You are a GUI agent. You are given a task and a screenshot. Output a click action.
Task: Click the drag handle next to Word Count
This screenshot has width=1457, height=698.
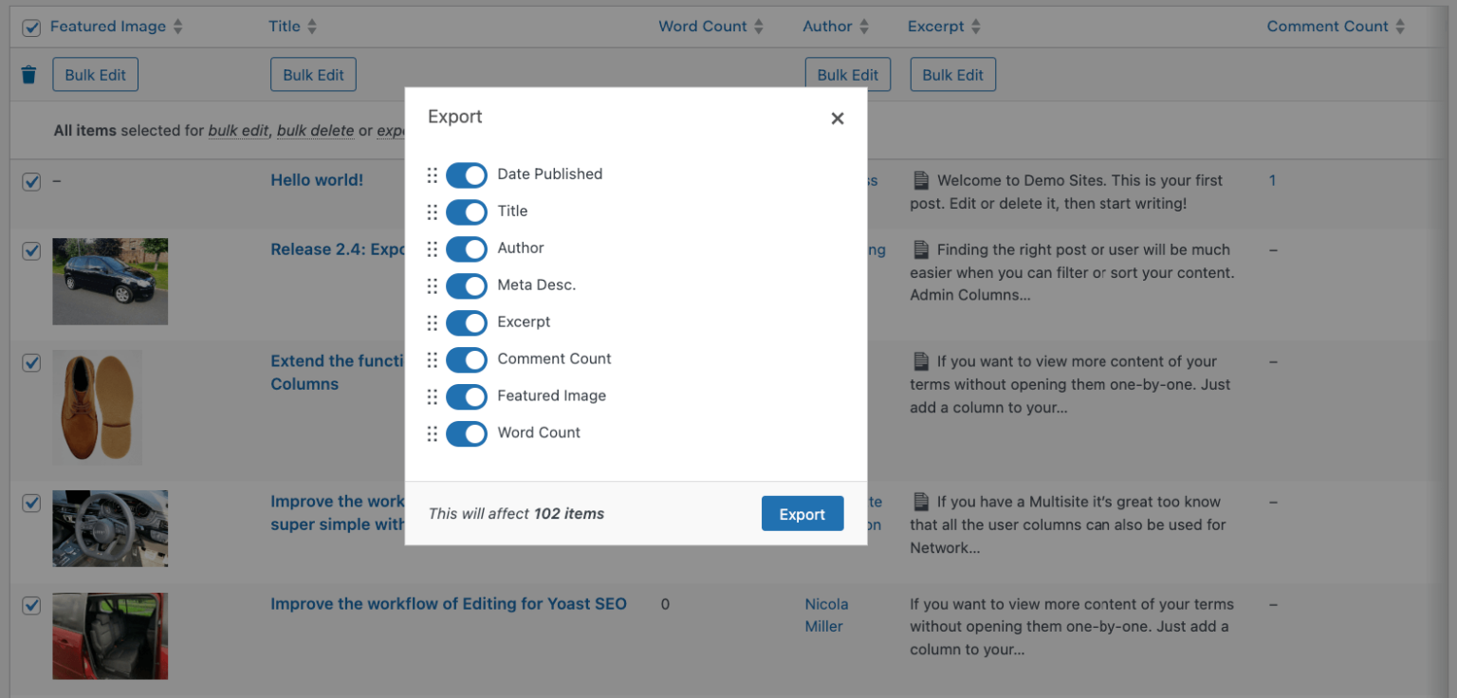point(432,433)
